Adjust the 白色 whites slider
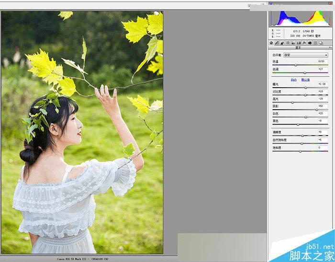Screen dimensions: 335x262 (300, 117)
